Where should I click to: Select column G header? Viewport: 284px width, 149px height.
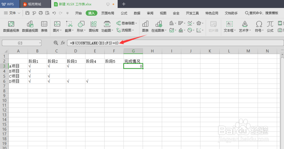click(x=133, y=51)
